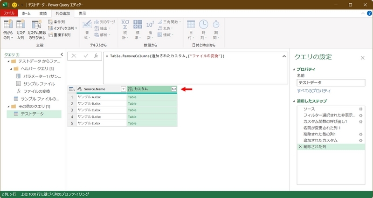Add an Index Column (インデックス列)
Screen dimensions: 373x198
click(63, 28)
